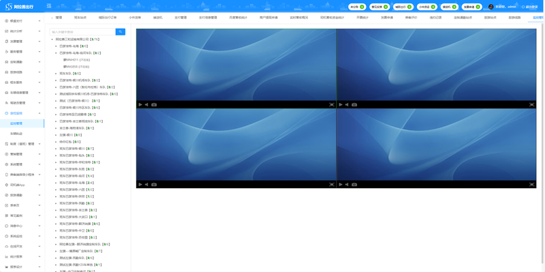Switch to the 开票统计 tab
Image resolution: width=545 pixels, height=272 pixels.
(362, 18)
